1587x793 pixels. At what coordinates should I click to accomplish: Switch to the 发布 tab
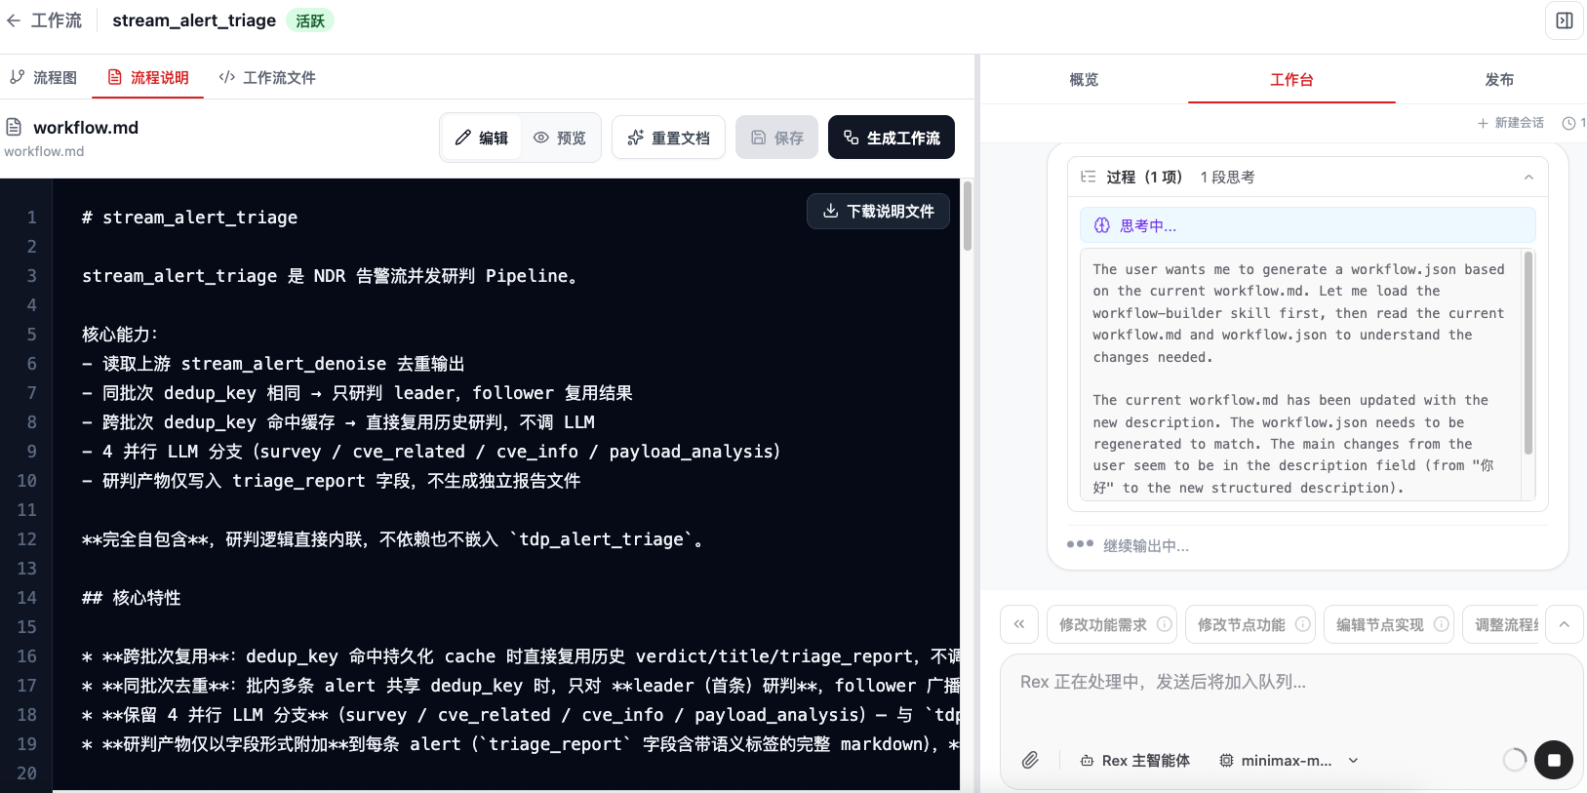click(1499, 79)
